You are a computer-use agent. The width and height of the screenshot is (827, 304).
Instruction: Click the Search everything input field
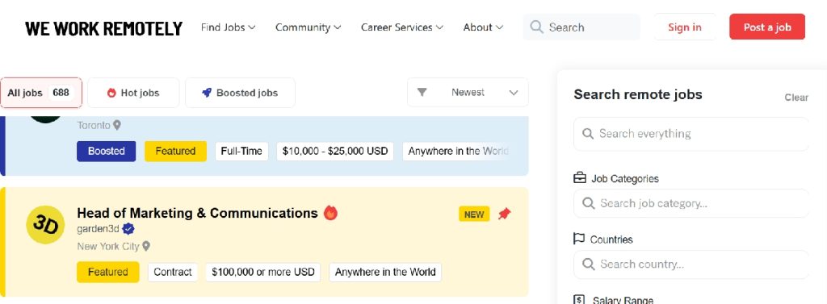pos(691,134)
